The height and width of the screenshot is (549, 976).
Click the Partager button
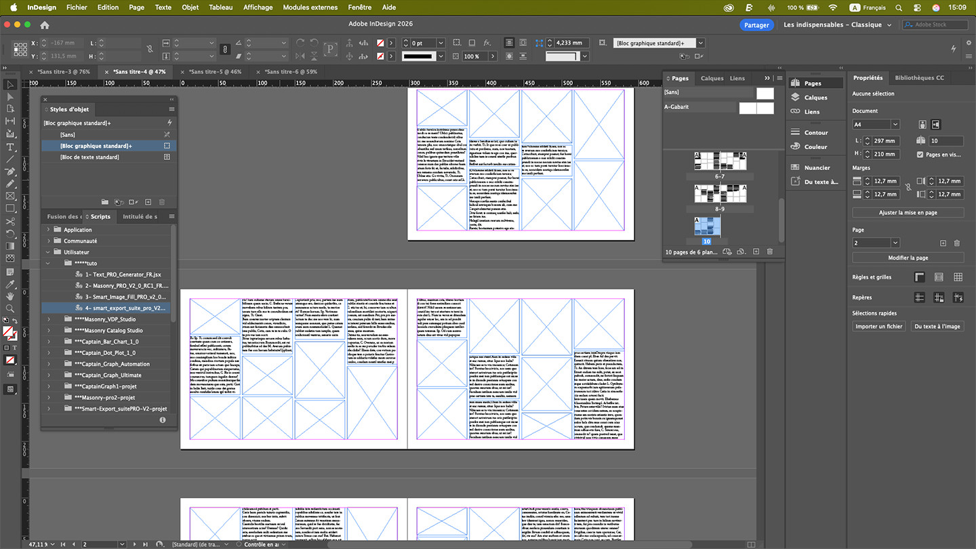[756, 25]
